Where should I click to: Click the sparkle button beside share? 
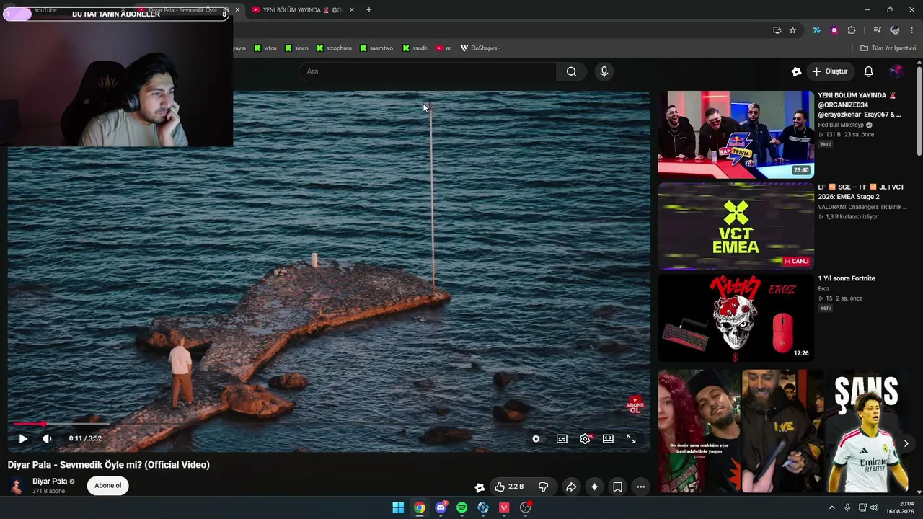coord(594,487)
